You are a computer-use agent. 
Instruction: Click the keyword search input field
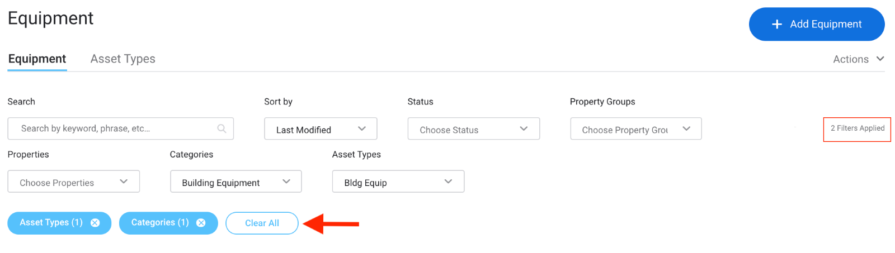(112, 128)
